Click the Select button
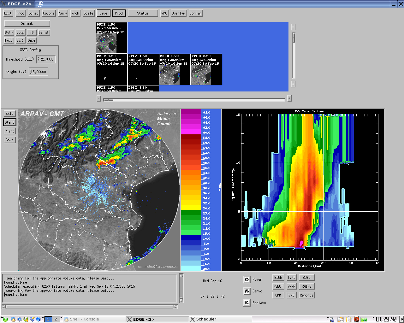 point(27,24)
